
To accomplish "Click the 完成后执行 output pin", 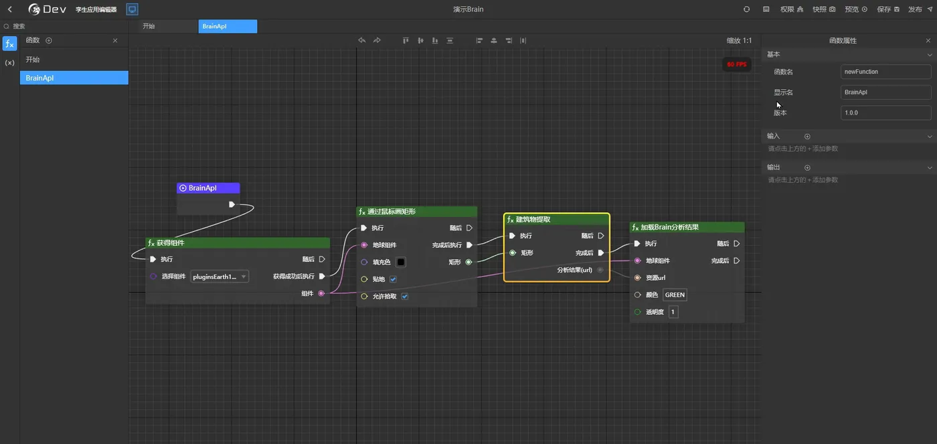I will (x=469, y=245).
